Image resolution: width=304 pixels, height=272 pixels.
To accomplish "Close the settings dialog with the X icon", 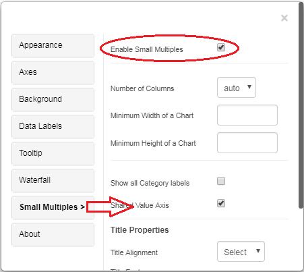I will point(284,18).
